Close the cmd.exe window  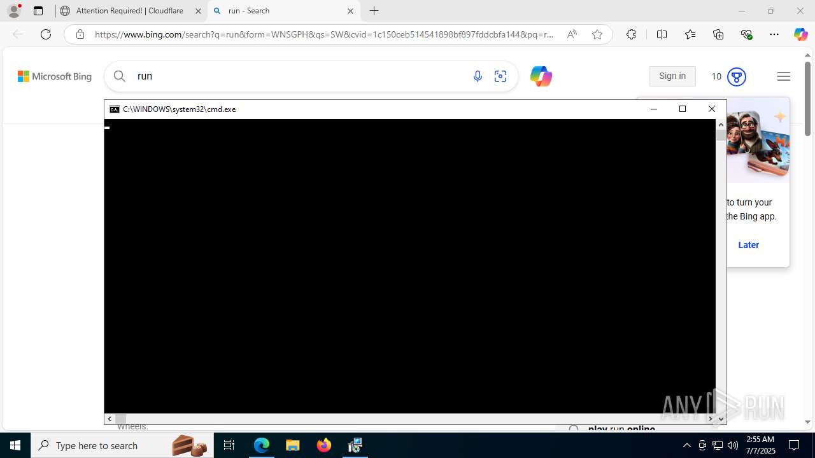712,109
